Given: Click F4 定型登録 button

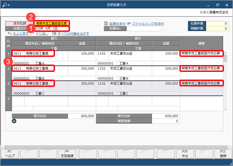Looking at the screenshot, I should click(67, 154).
